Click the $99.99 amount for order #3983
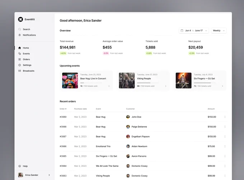The image size is (244, 180). 211,176
